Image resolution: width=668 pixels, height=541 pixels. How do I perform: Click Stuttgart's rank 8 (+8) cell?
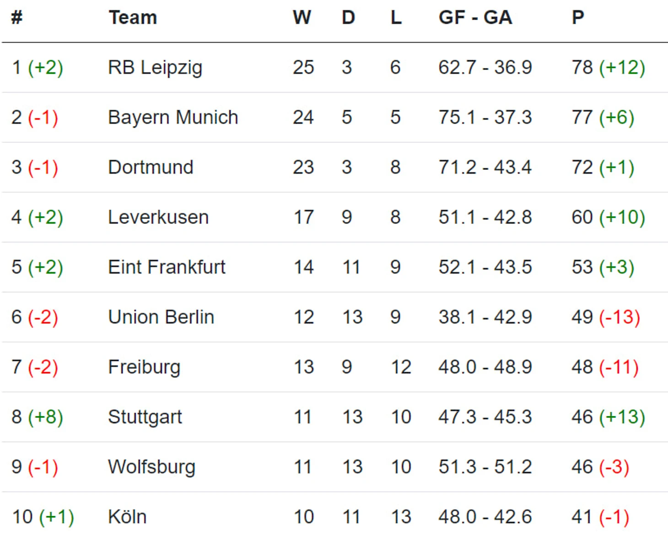point(37,417)
